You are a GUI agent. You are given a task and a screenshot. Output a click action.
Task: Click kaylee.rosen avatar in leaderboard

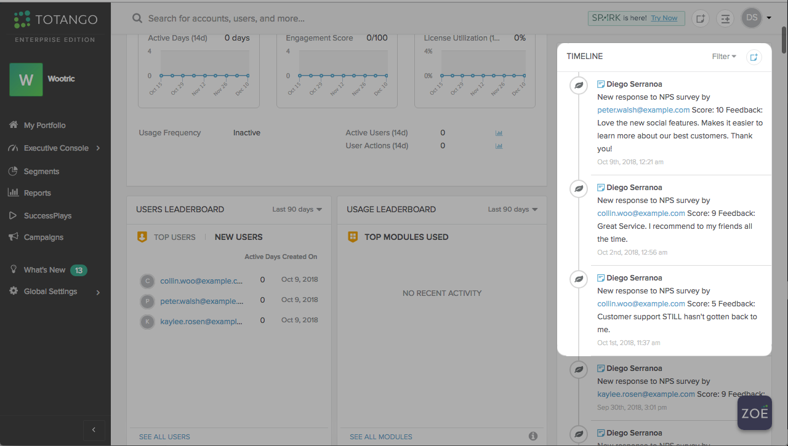point(147,322)
